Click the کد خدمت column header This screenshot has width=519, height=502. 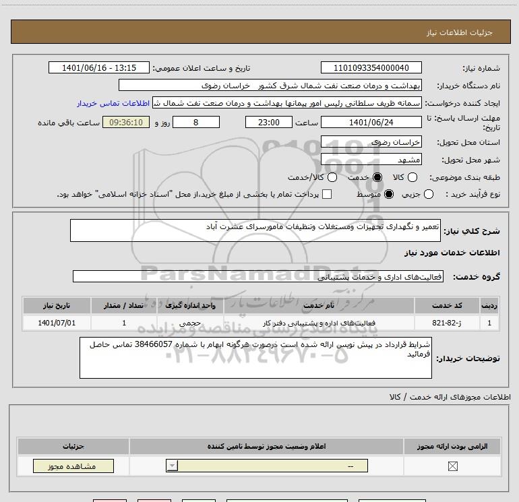[x=447, y=305]
